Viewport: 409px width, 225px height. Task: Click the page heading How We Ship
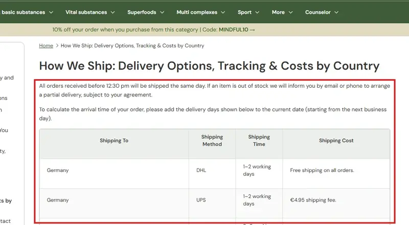point(209,66)
